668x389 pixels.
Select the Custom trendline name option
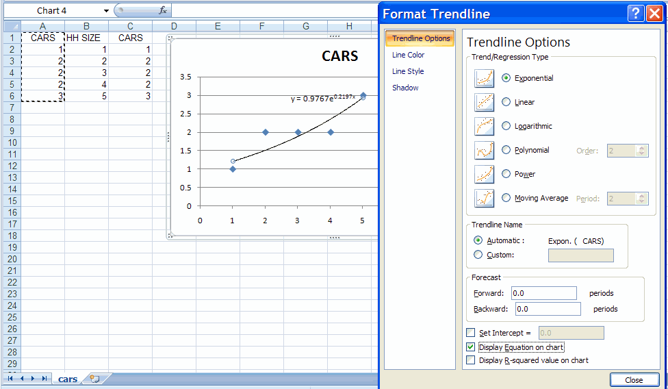tap(478, 255)
